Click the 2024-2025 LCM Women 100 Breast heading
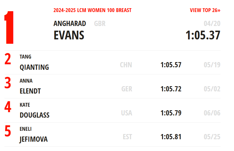The width and height of the screenshot is (234, 151). [x=93, y=10]
